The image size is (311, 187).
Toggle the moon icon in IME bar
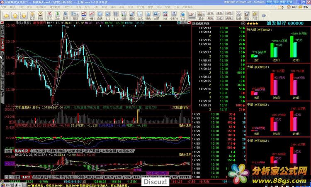click(x=17, y=185)
